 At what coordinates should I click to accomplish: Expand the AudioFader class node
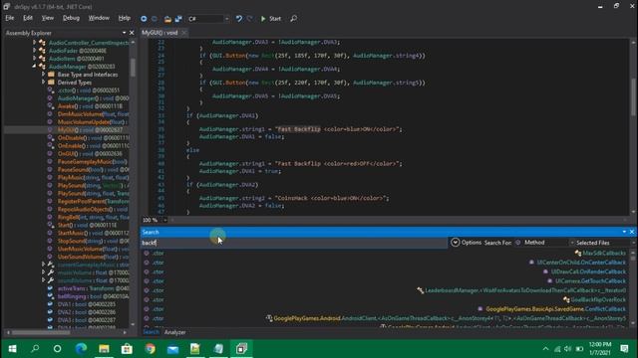click(x=35, y=51)
